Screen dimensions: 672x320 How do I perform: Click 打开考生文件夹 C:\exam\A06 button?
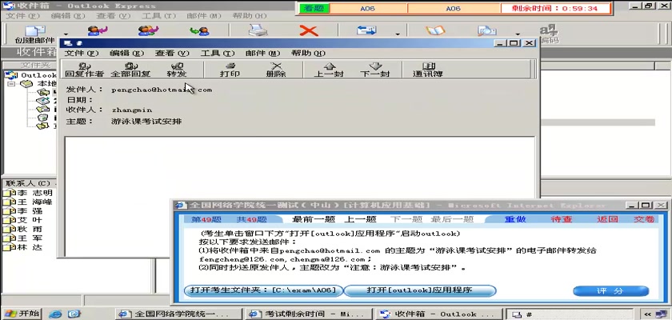pyautogui.click(x=263, y=290)
